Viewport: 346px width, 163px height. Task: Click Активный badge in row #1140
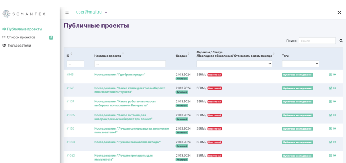182,92
